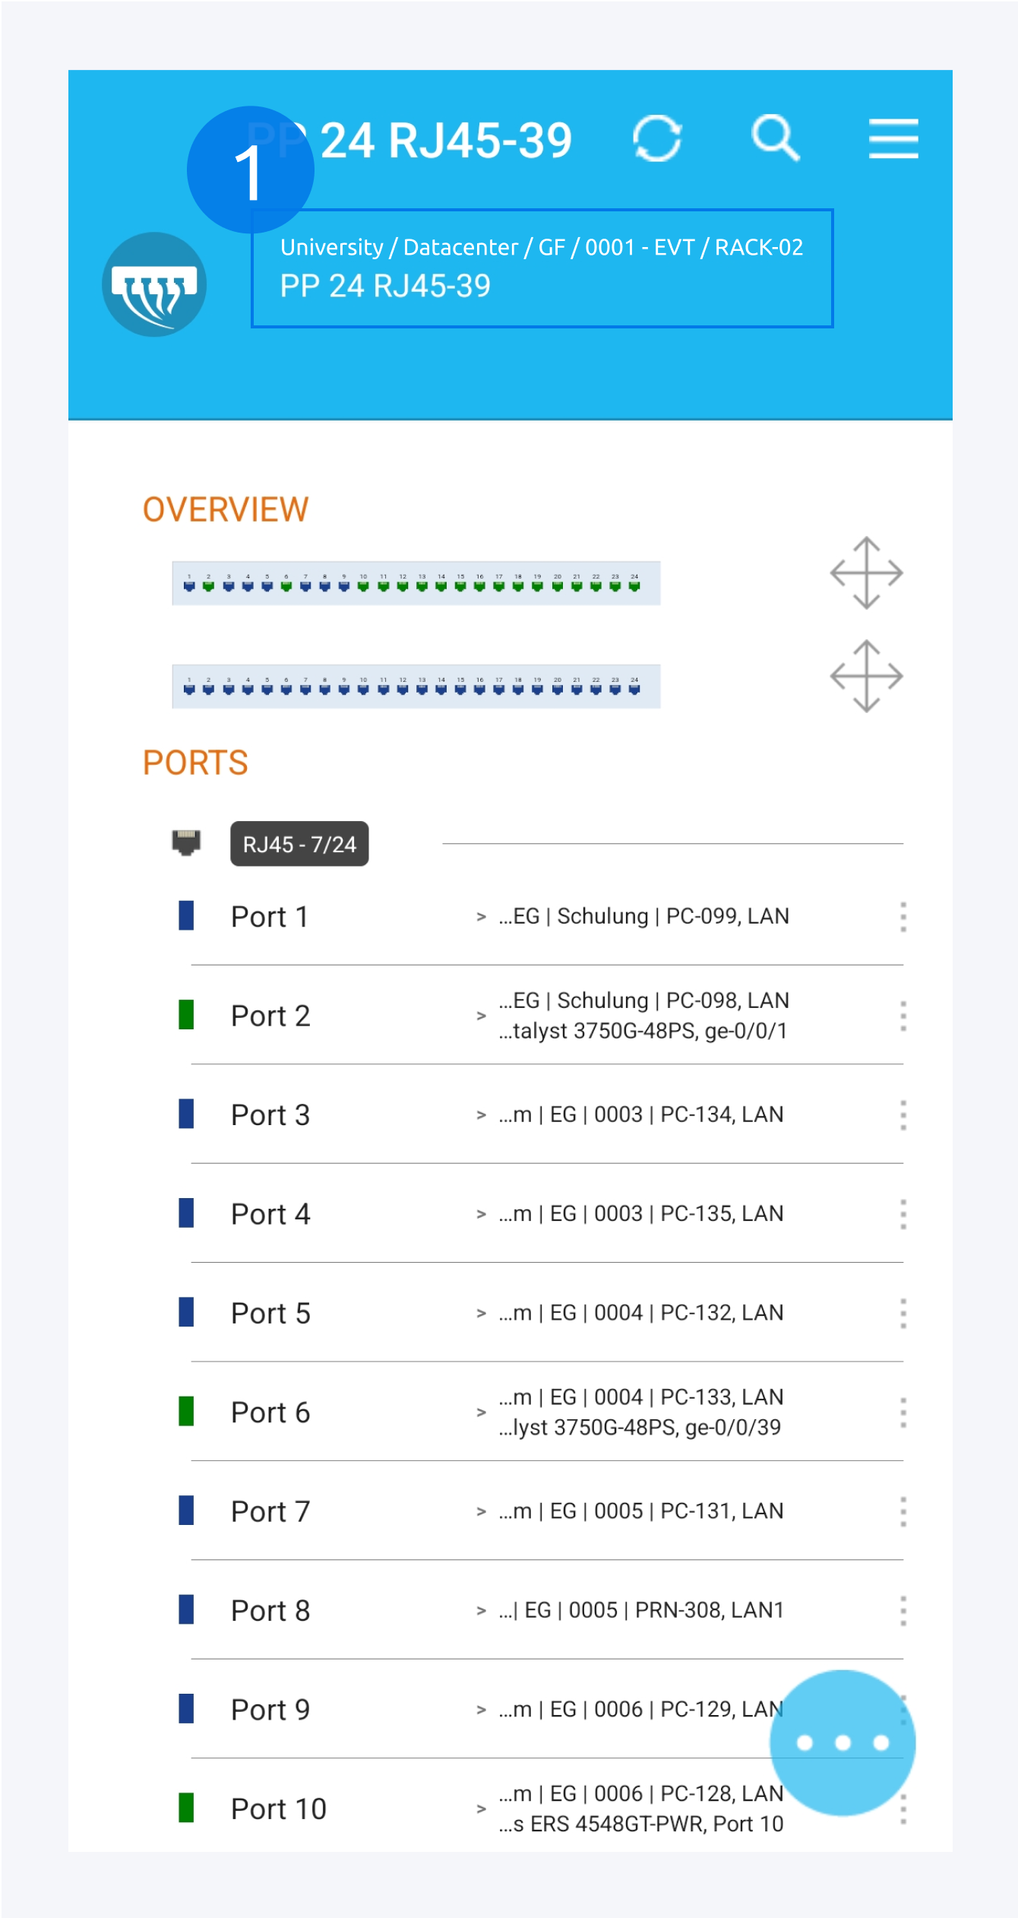Expand Port 3 connection chevron

tap(481, 1115)
